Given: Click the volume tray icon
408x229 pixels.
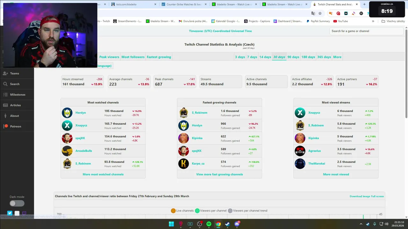Looking at the screenshot, I should pyautogui.click(x=386, y=224).
